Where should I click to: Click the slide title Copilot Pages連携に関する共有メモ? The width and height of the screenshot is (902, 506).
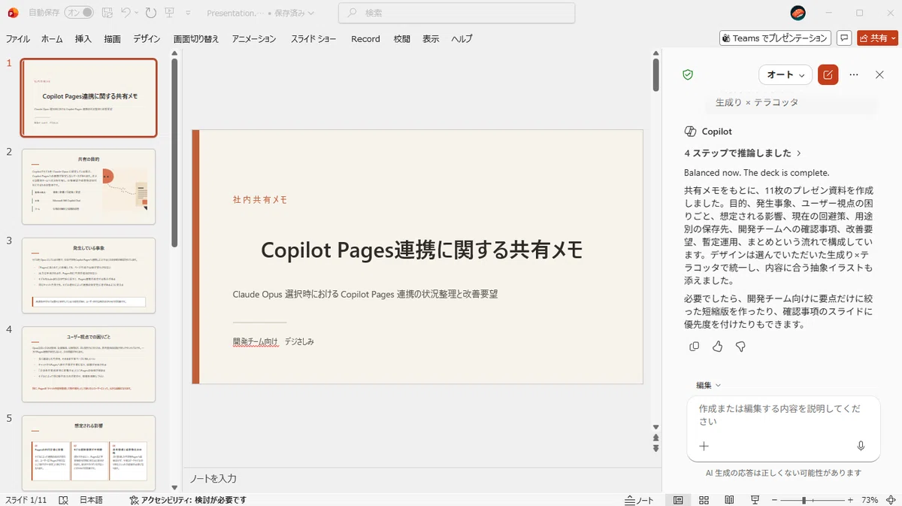421,250
